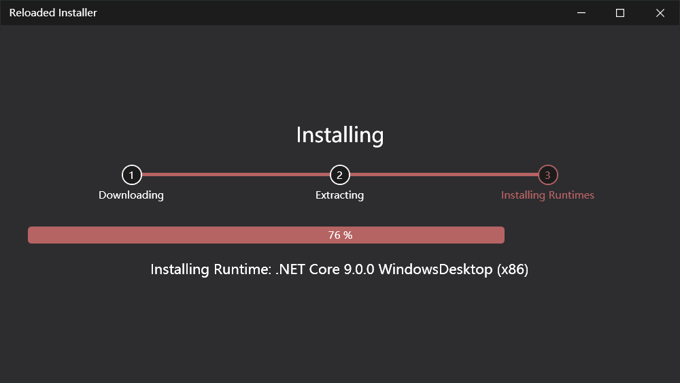Click the 76 % progress text
Viewport: 680px width, 383px height.
tap(340, 235)
